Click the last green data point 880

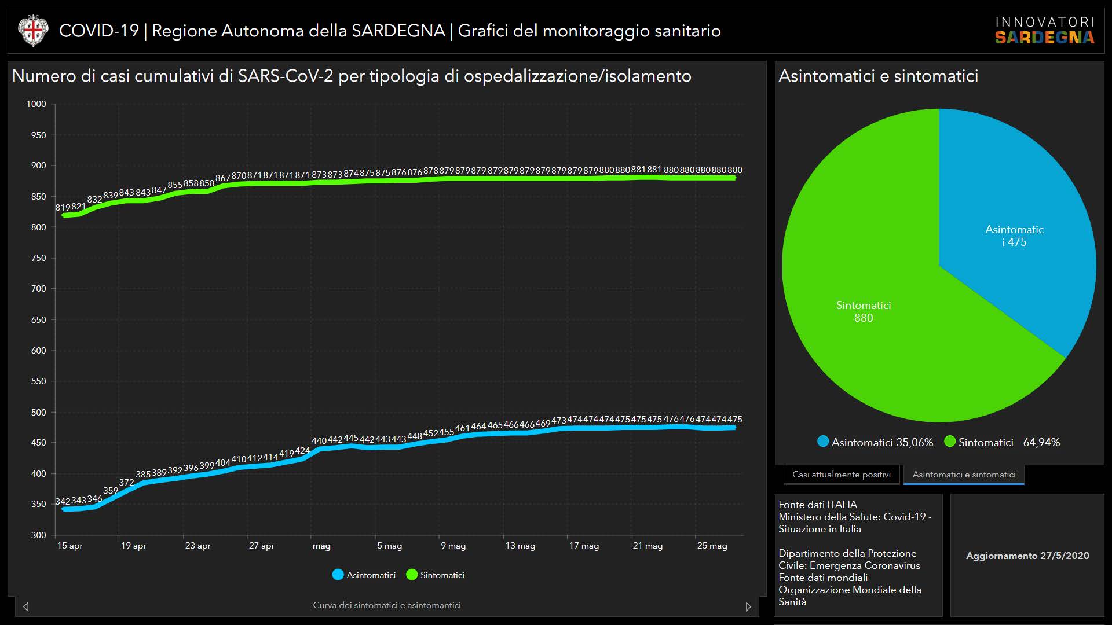(x=734, y=178)
